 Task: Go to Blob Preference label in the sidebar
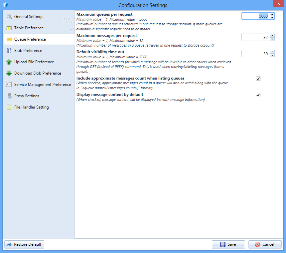(x=28, y=51)
